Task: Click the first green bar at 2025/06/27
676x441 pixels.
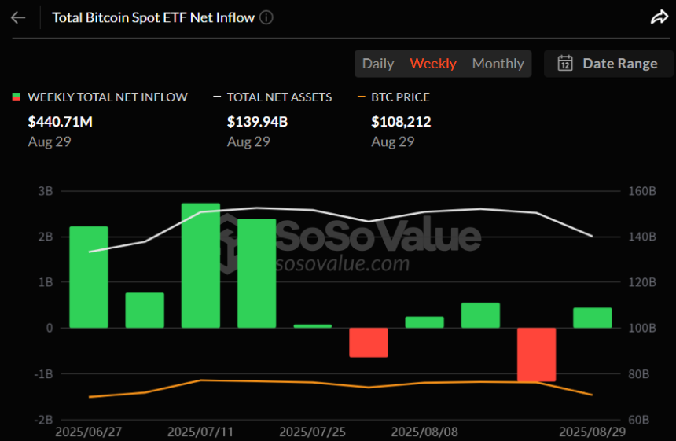Action: [89, 277]
